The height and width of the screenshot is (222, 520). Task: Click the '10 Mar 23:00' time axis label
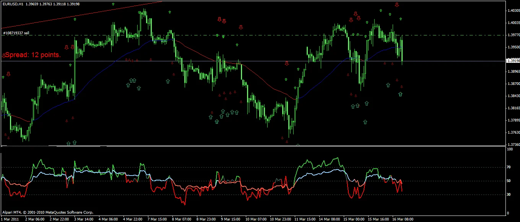pyautogui.click(x=280, y=219)
